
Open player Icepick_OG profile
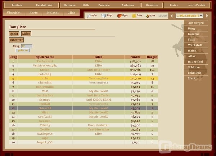(x=45, y=142)
